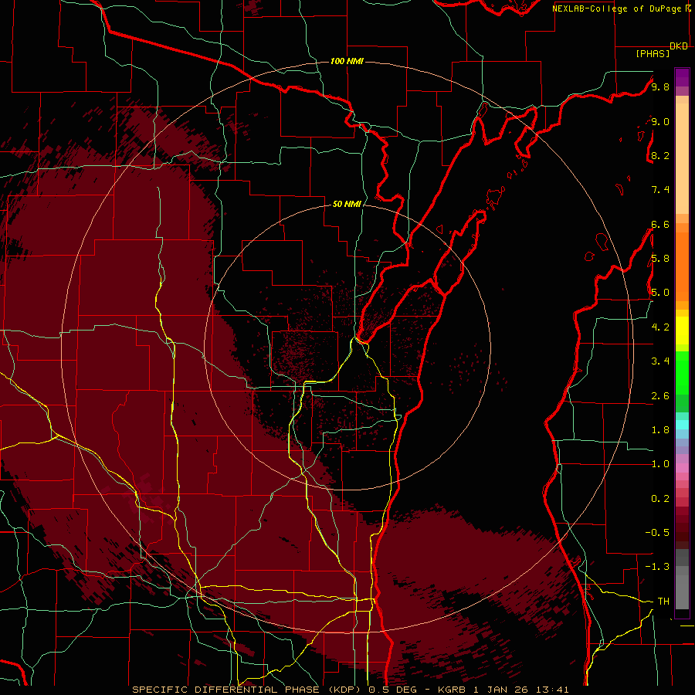Image resolution: width=695 pixels, height=695 pixels.
Task: Click the 8.2 scale value
Action: (x=660, y=155)
